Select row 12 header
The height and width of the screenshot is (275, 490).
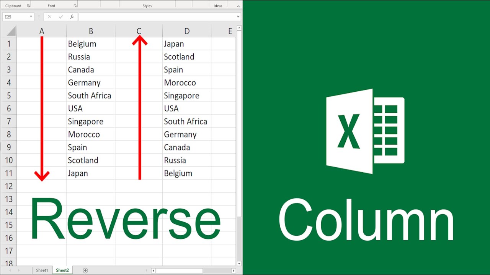pyautogui.click(x=9, y=186)
